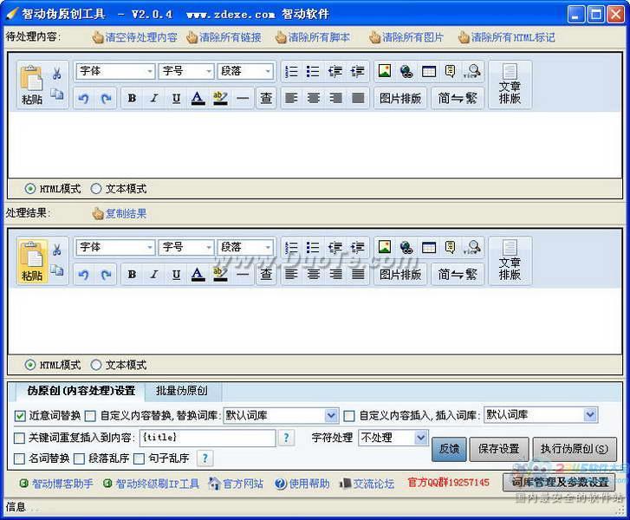Uncheck the 近意词替换 checkbox
This screenshot has height=520, width=630.
tap(20, 416)
